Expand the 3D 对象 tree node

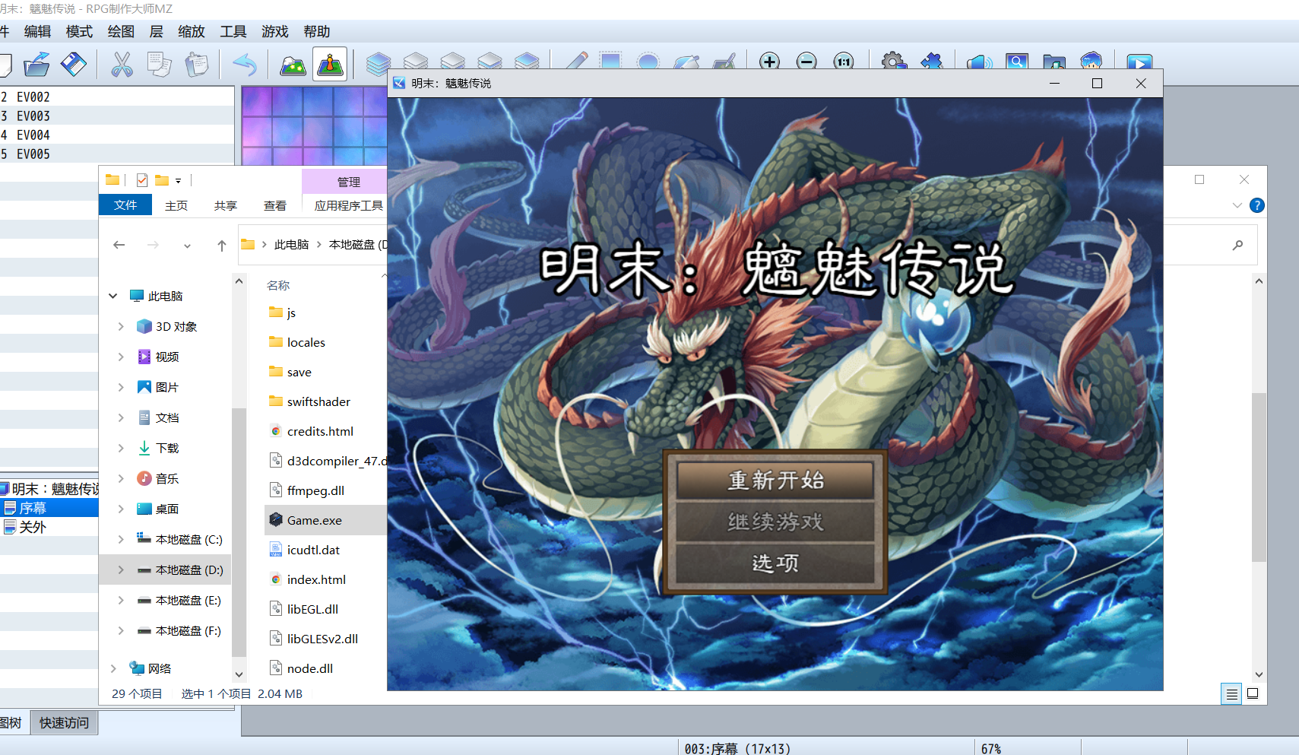coord(121,326)
